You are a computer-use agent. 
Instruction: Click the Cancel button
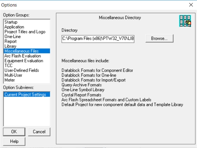click(x=39, y=132)
